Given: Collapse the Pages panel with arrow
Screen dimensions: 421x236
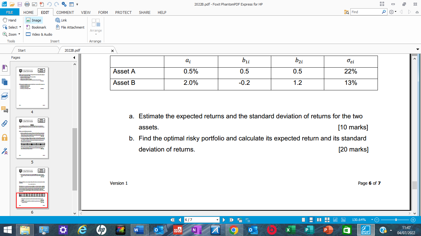Looking at the screenshot, I should [74, 57].
